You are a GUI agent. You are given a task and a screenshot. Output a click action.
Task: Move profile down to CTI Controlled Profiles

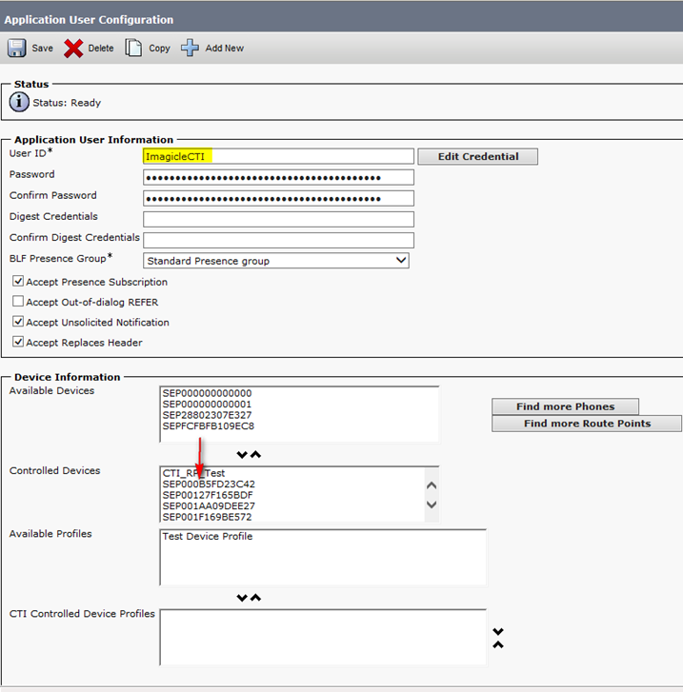point(242,598)
